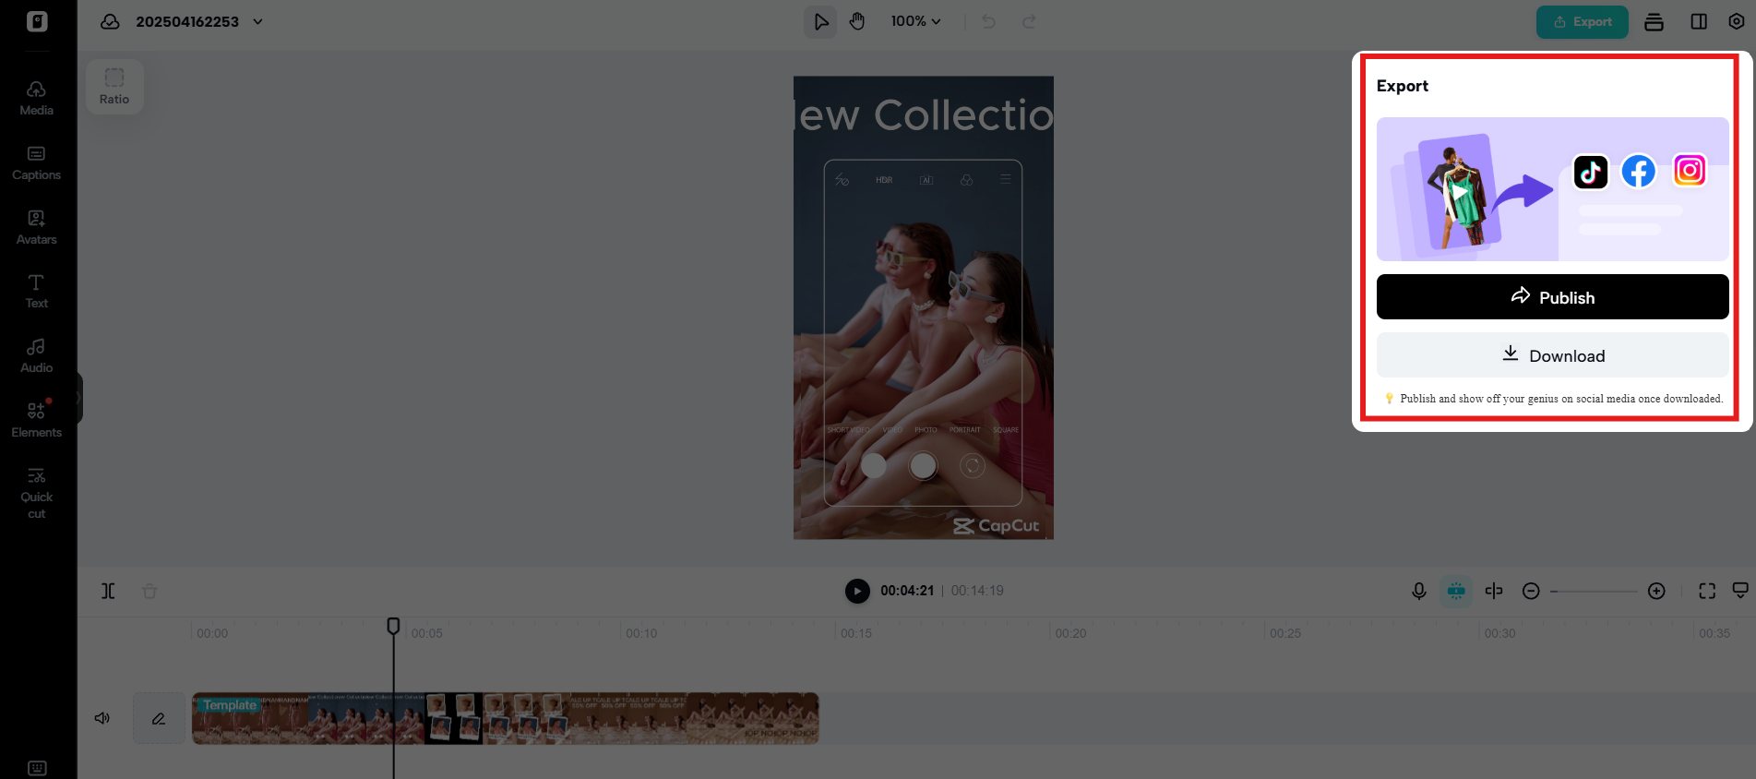Click the current time 00:04:21 readout
The width and height of the screenshot is (1756, 779).
point(907,591)
